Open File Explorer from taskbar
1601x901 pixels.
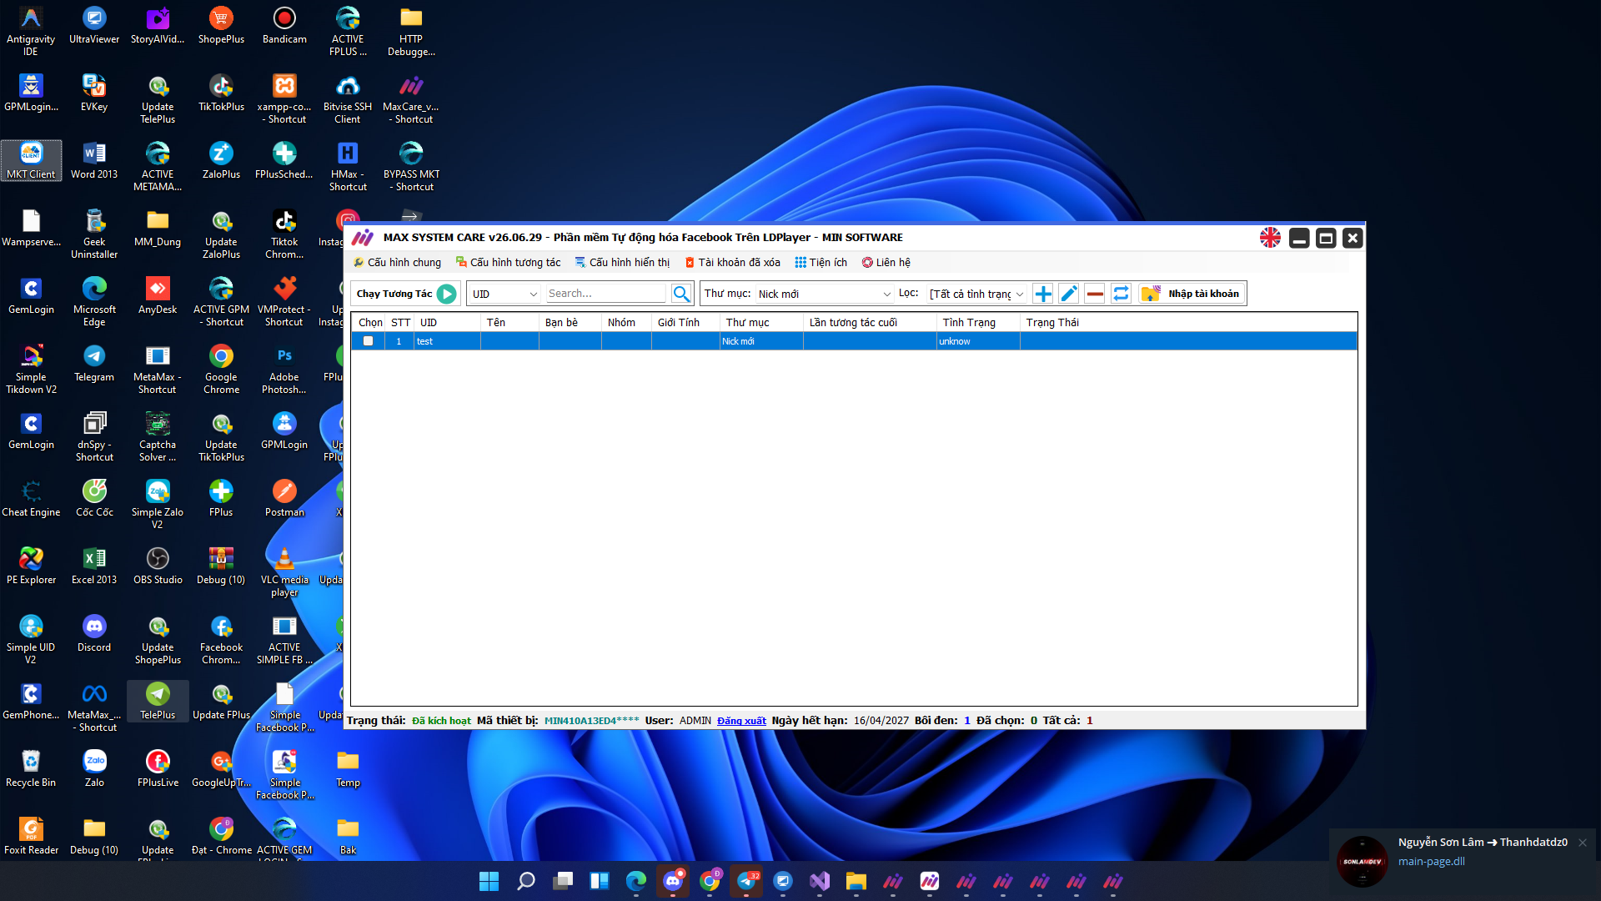(856, 881)
